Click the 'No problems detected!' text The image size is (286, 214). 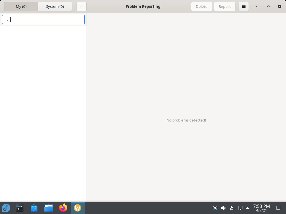click(186, 120)
